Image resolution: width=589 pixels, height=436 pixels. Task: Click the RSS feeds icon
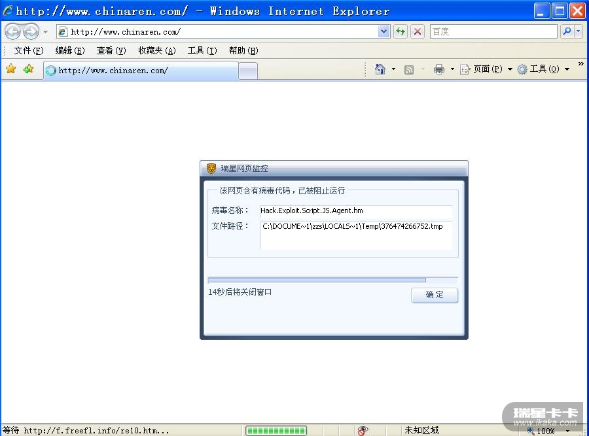408,69
